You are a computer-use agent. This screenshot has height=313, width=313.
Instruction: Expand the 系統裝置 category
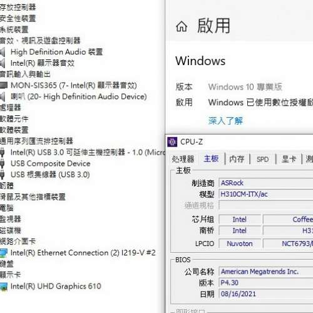[x=14, y=29]
